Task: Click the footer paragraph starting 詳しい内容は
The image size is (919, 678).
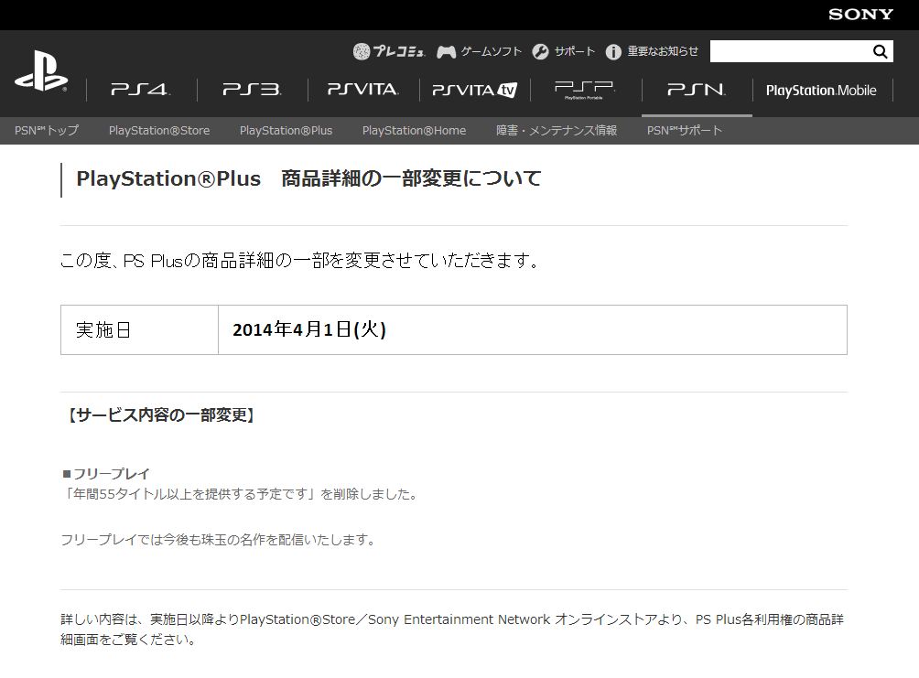Action: click(x=452, y=629)
